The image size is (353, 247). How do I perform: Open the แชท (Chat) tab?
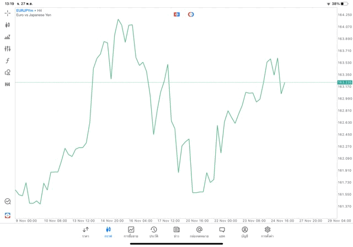point(222,232)
